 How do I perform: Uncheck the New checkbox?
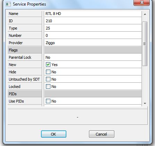tap(48, 65)
